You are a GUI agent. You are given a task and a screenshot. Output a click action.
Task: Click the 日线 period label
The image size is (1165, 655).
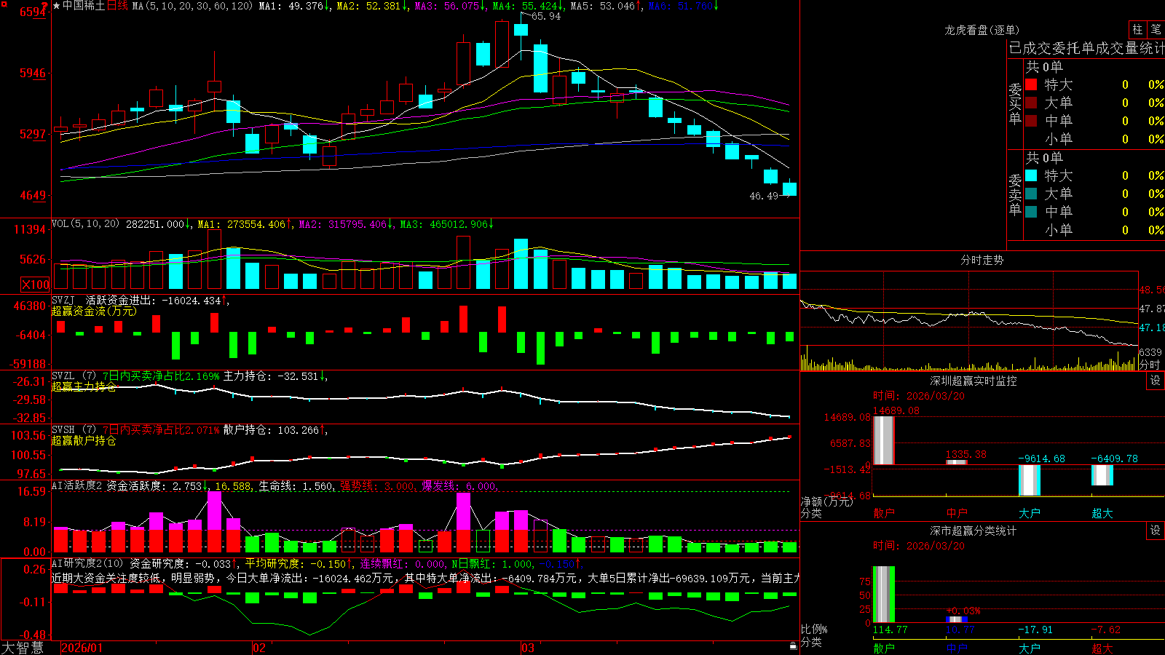[x=117, y=6]
